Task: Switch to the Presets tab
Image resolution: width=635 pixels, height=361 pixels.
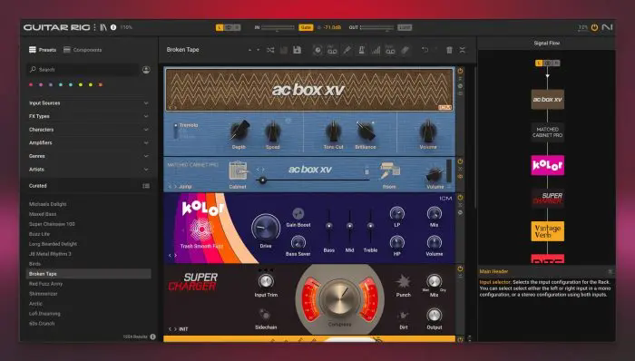Action: [x=43, y=50]
